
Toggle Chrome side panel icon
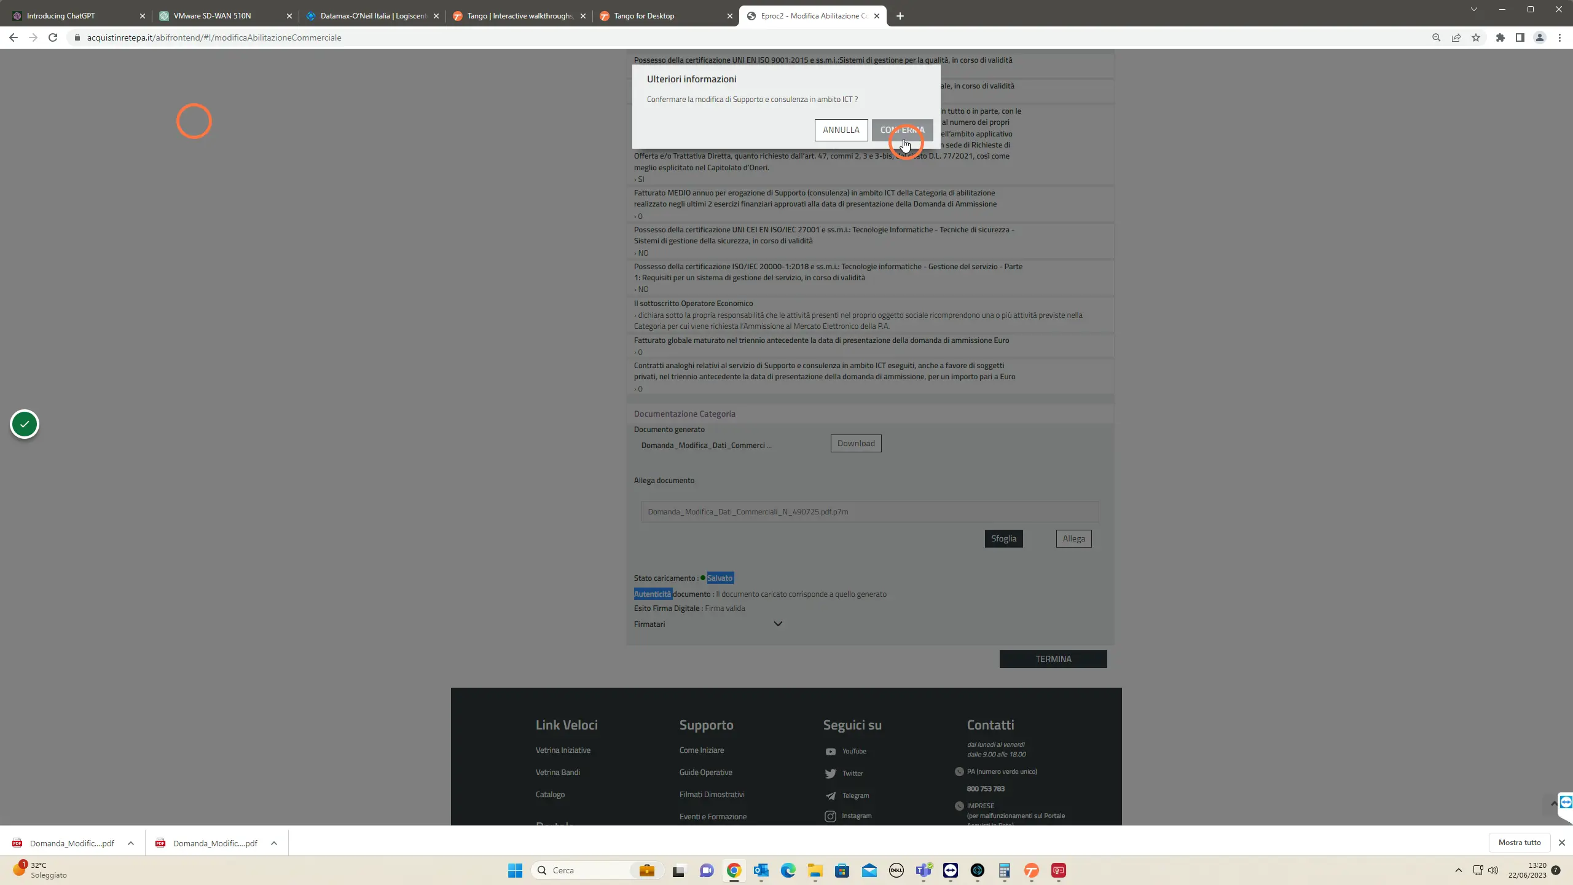tap(1520, 37)
